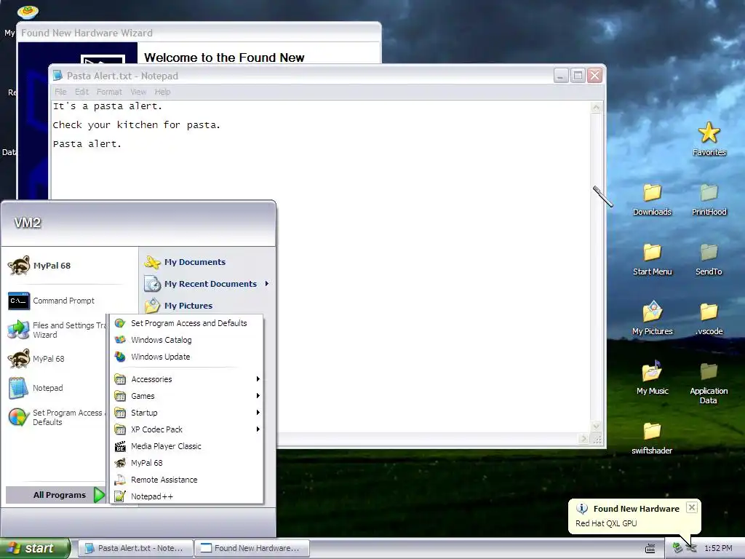Open Windows Catalog icon in programs list
The width and height of the screenshot is (745, 559).
120,340
